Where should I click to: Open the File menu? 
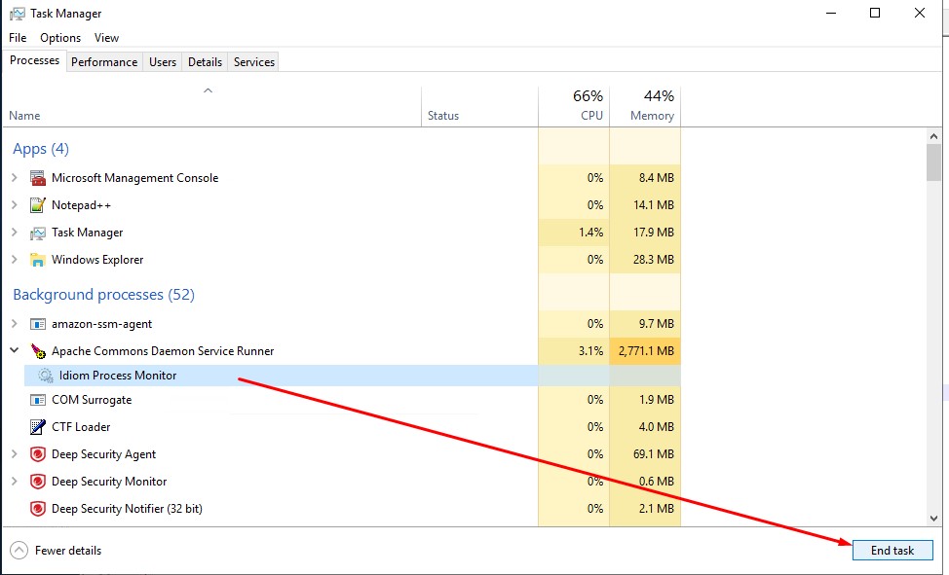coord(18,38)
